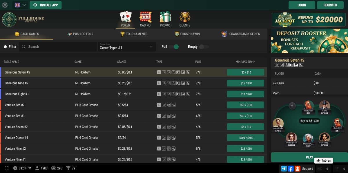Click gonzitozkr's avatar on the table preview
The image size is (348, 173).
(x=278, y=123)
